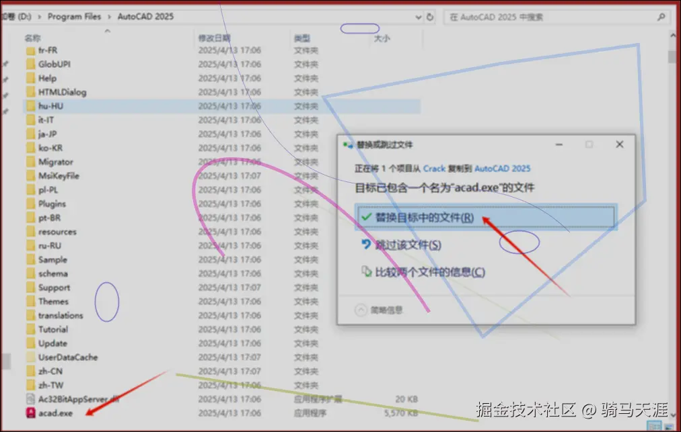Image resolution: width=681 pixels, height=432 pixels.
Task: Click the Plugins folder icon
Action: tap(30, 204)
